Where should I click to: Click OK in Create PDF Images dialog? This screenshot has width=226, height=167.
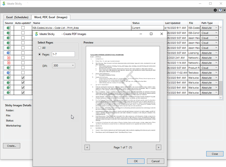tap(136, 161)
